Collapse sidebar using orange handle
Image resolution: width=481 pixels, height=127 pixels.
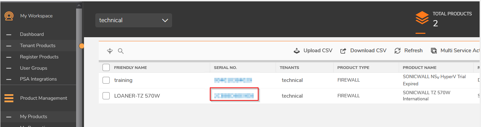82,46
